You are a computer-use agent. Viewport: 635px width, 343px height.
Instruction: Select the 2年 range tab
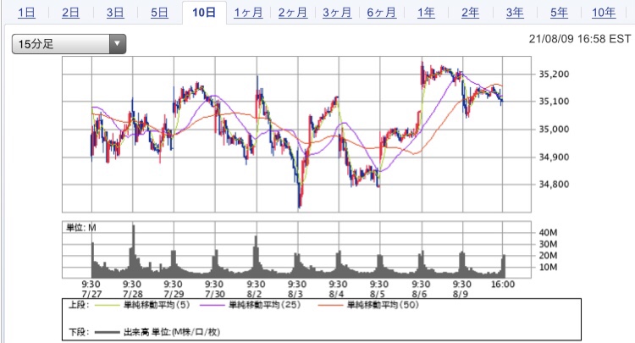(470, 12)
